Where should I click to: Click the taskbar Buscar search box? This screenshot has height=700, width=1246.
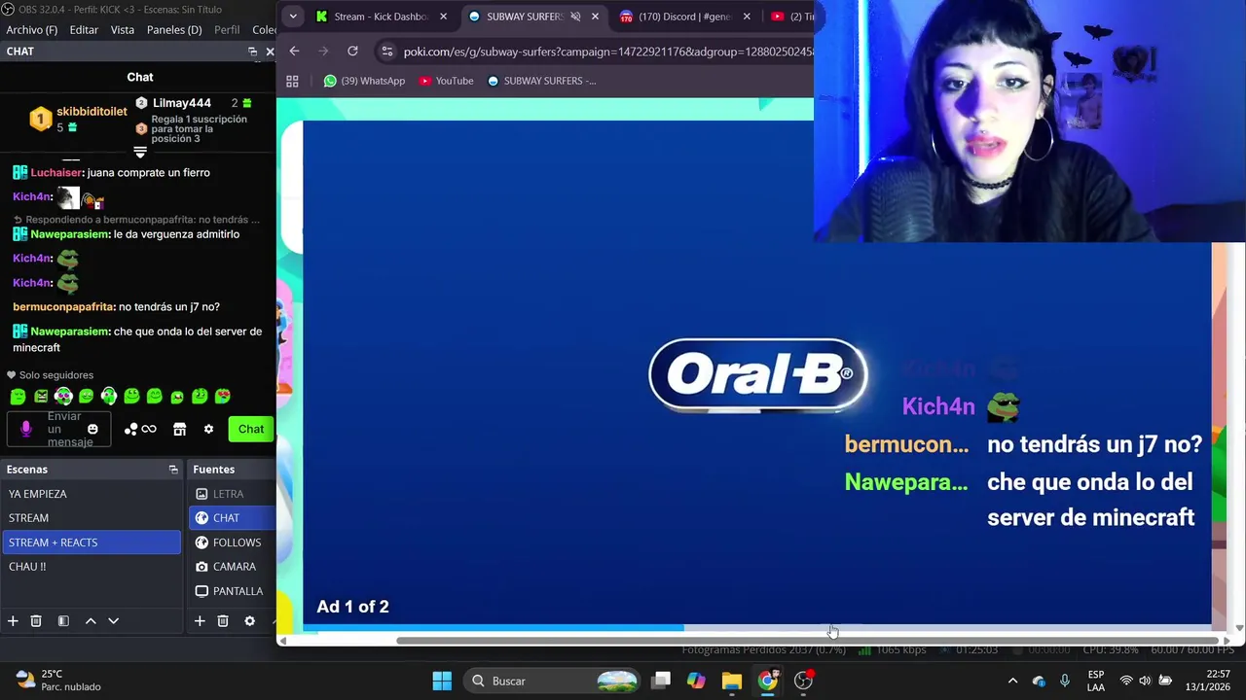(x=553, y=681)
